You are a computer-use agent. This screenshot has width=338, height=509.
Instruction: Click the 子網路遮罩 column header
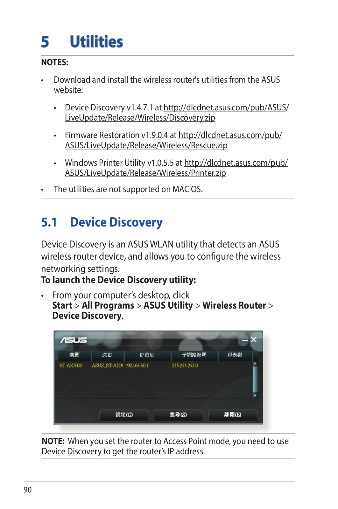[x=194, y=355]
